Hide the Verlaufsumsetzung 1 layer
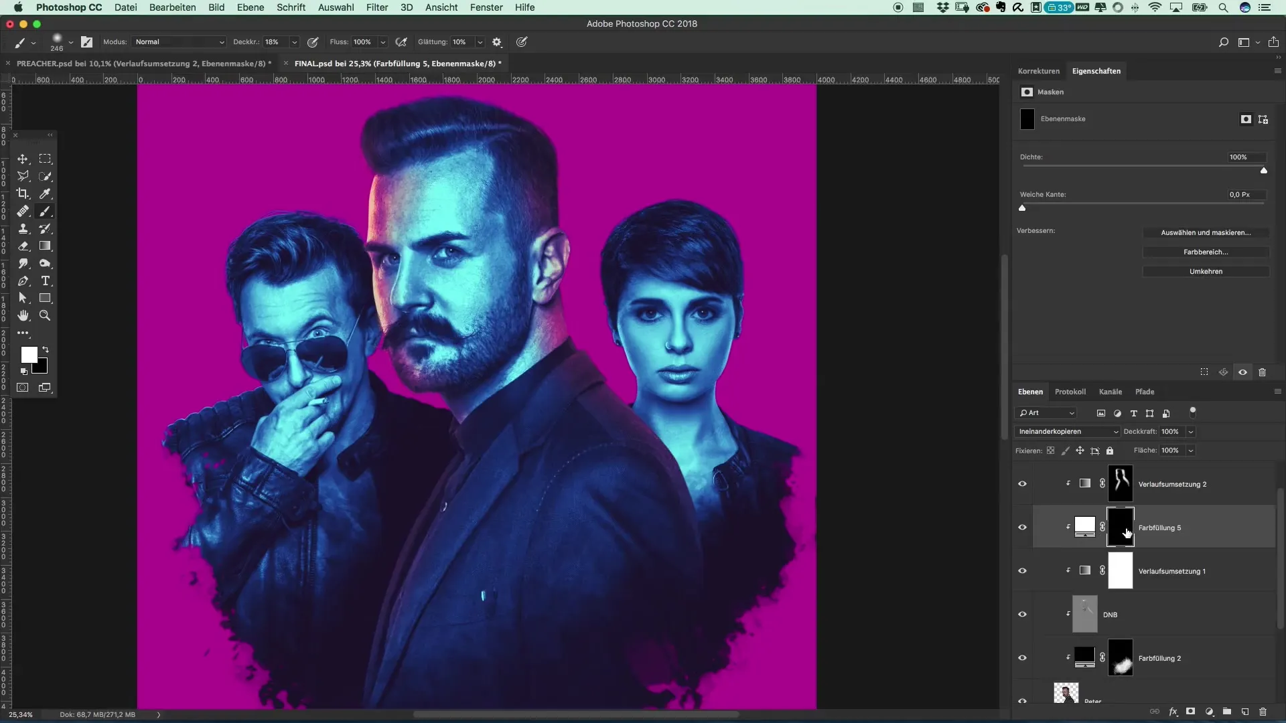 coord(1022,571)
